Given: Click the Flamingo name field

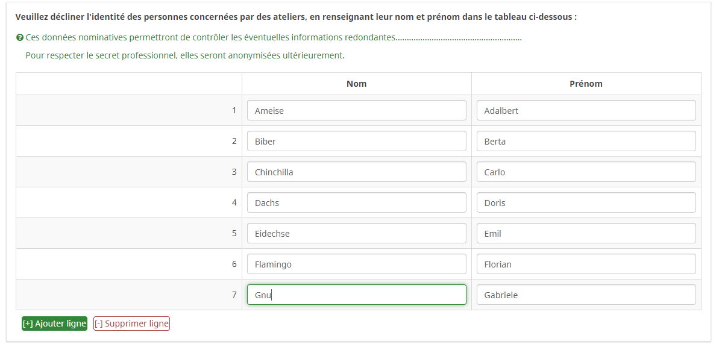Looking at the screenshot, I should [x=356, y=264].
